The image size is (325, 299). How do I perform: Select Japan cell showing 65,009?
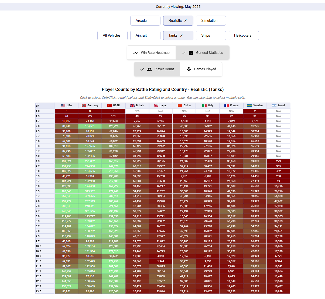coord(161,276)
